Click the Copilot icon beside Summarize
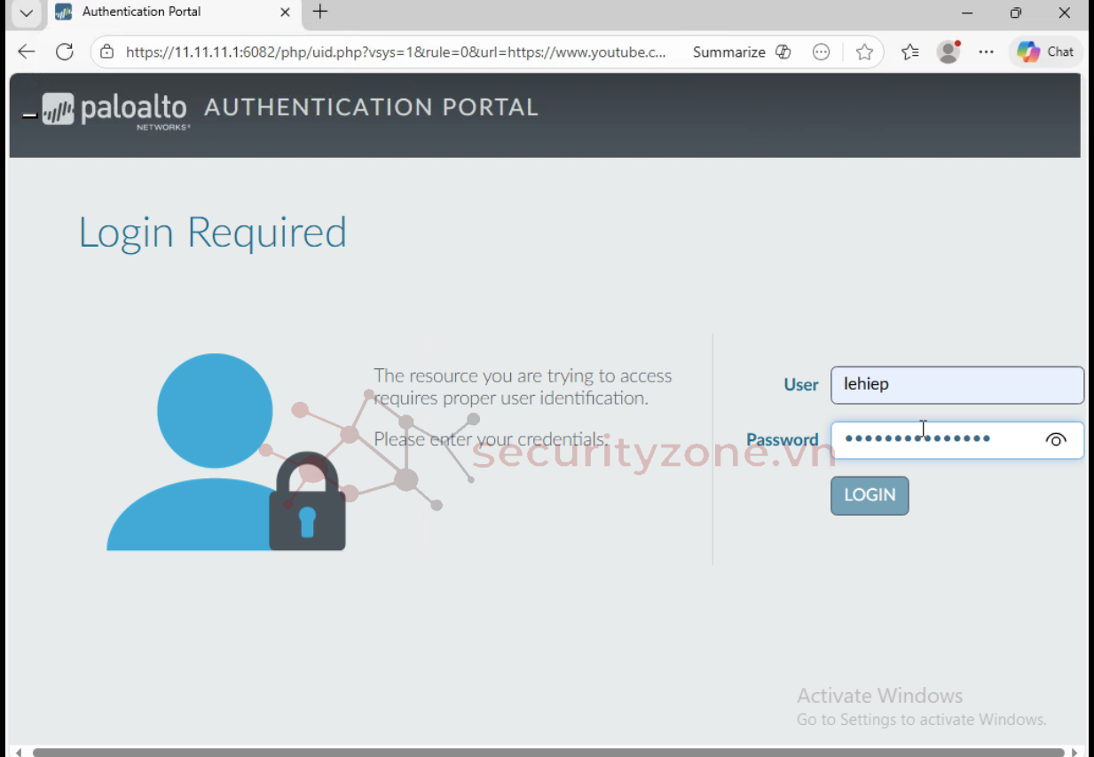The width and height of the screenshot is (1094, 757). [x=783, y=52]
